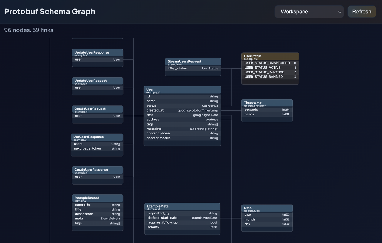382x243 pixels.
Task: Select the ExampleMeta node header
Action: [182, 206]
